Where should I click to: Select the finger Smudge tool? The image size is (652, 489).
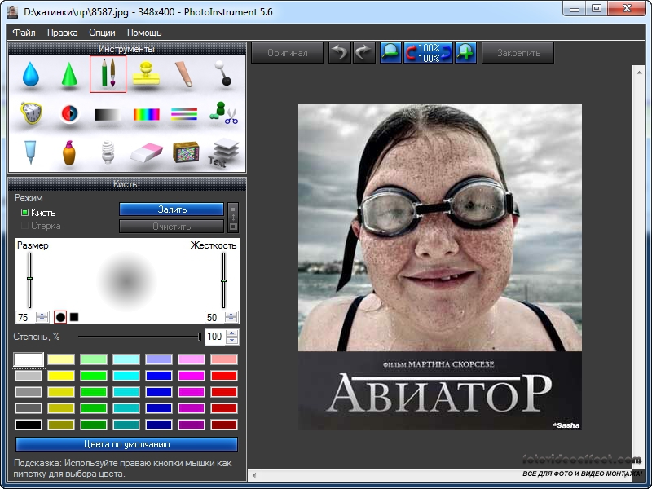point(184,74)
